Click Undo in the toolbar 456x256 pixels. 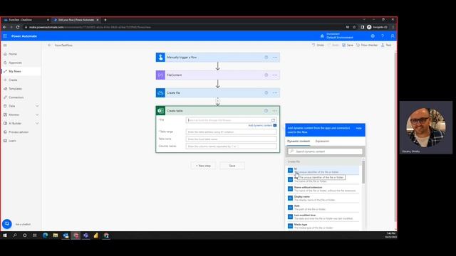pos(318,45)
